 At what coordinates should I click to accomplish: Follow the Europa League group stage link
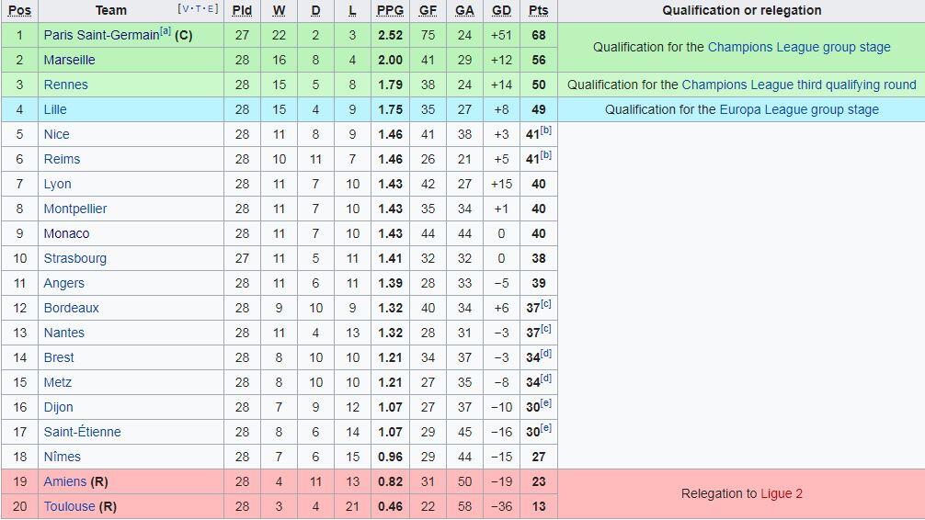(799, 109)
